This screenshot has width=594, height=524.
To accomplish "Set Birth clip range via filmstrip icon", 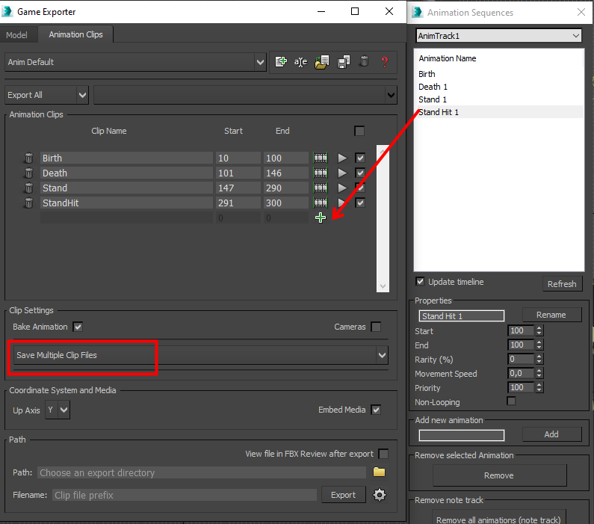I will pos(321,158).
